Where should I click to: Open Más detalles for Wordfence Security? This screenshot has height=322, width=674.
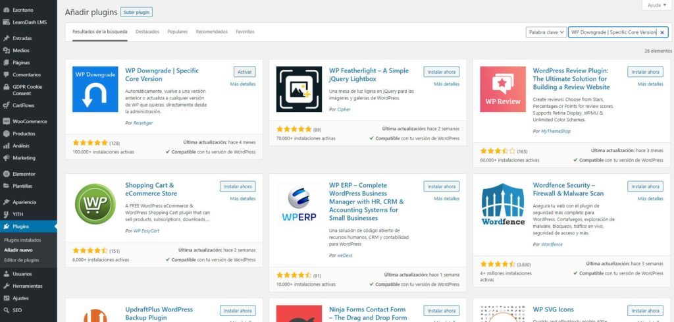tap(650, 199)
